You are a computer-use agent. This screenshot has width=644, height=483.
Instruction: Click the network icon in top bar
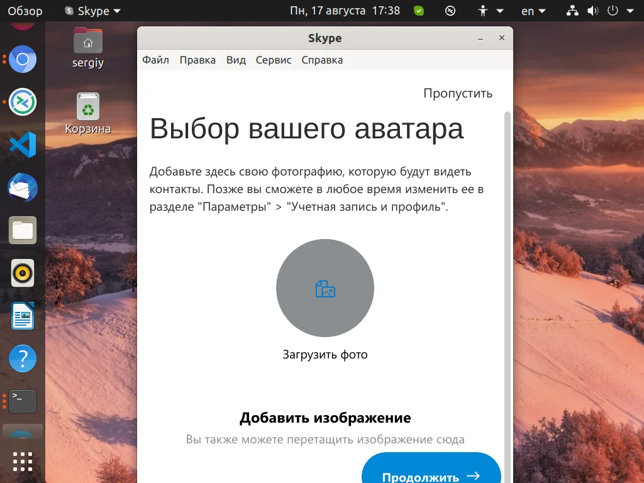coord(572,11)
